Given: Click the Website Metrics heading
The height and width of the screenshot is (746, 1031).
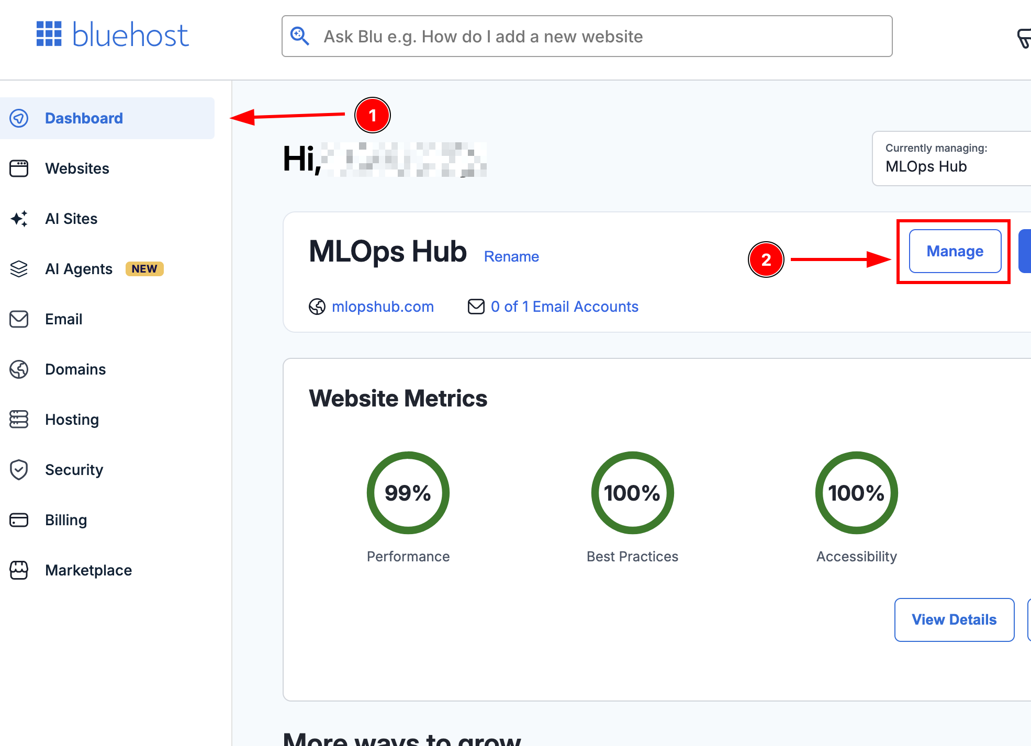Looking at the screenshot, I should click(398, 399).
